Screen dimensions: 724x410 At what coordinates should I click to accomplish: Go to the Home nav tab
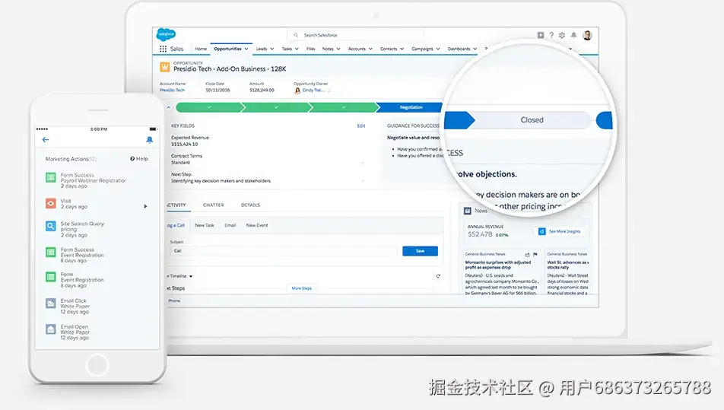(201, 49)
